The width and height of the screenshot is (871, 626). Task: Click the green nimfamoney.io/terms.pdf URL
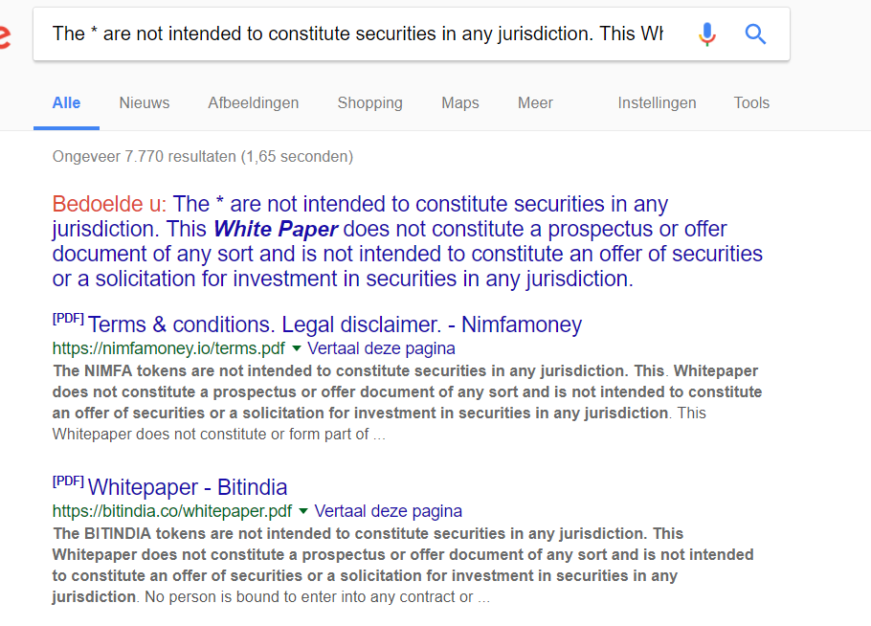[x=168, y=348]
